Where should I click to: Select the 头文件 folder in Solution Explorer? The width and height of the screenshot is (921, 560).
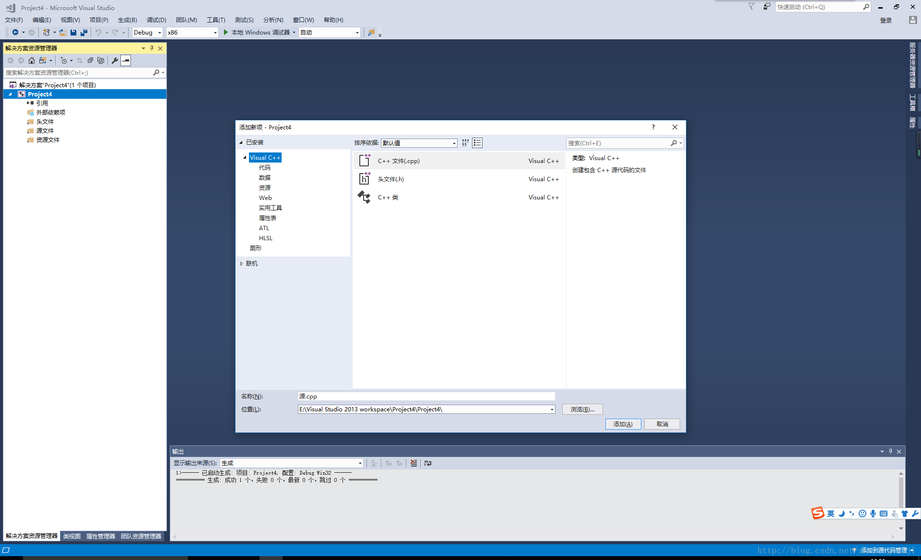click(x=45, y=122)
